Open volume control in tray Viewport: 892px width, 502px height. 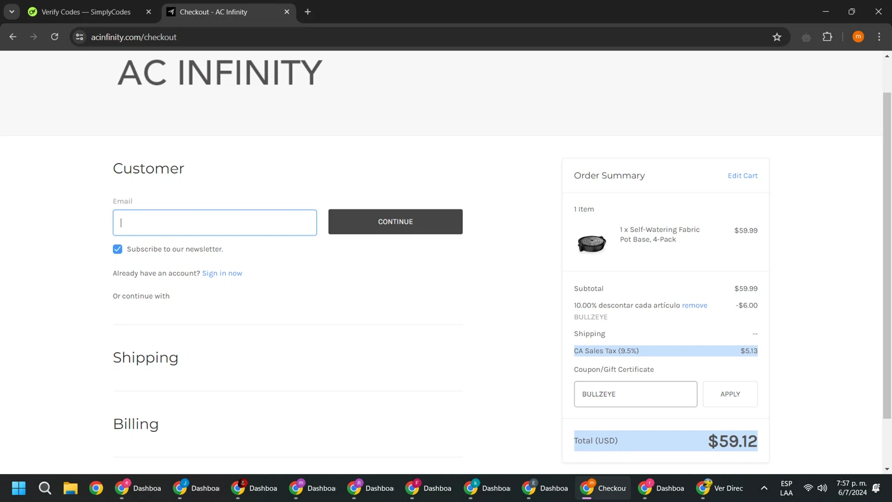pos(822,488)
